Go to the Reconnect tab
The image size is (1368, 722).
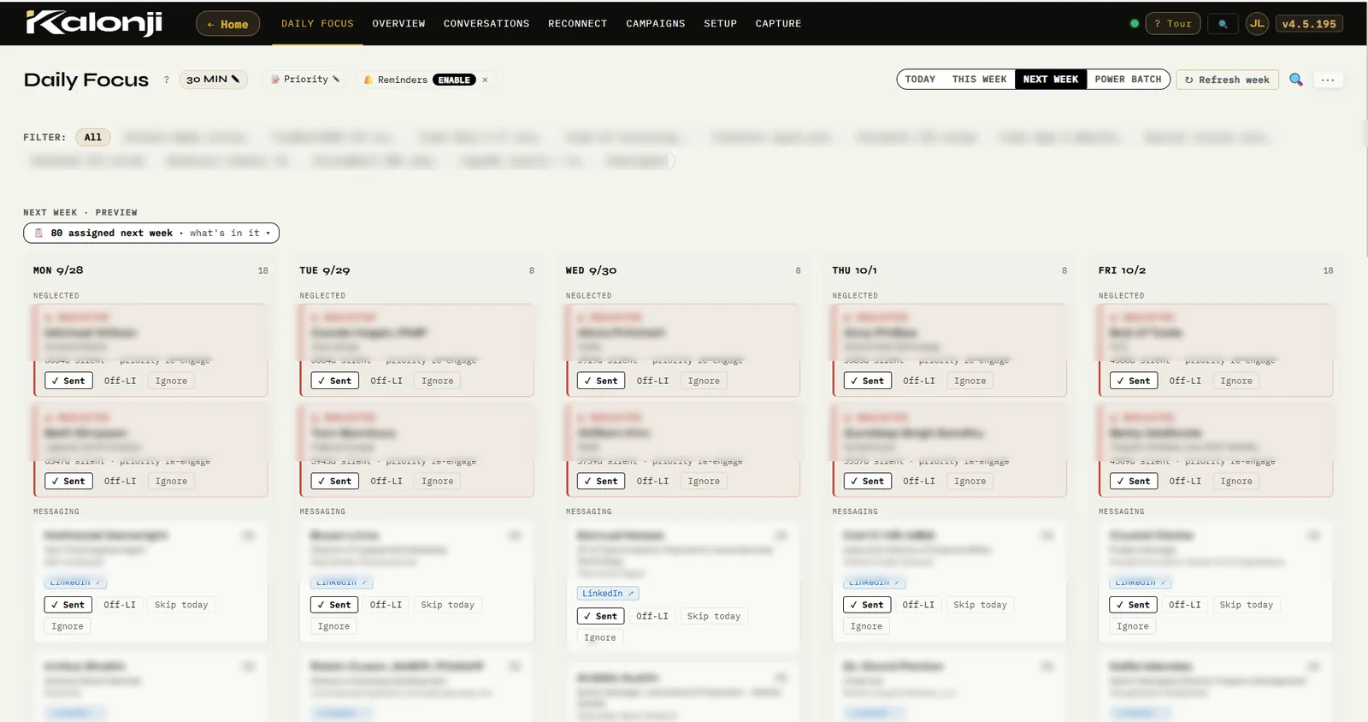578,24
